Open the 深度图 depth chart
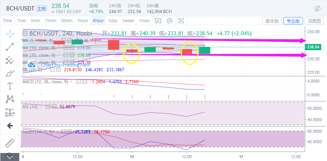This screenshot has width=327, height=161. pos(314,21)
